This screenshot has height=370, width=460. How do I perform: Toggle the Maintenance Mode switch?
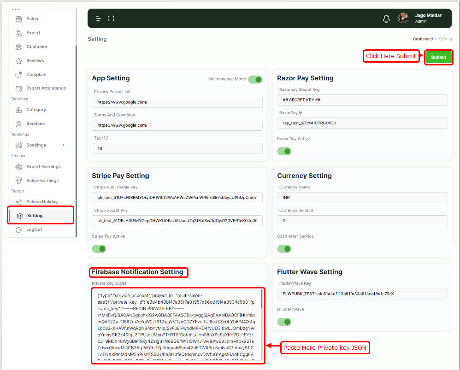click(x=255, y=79)
